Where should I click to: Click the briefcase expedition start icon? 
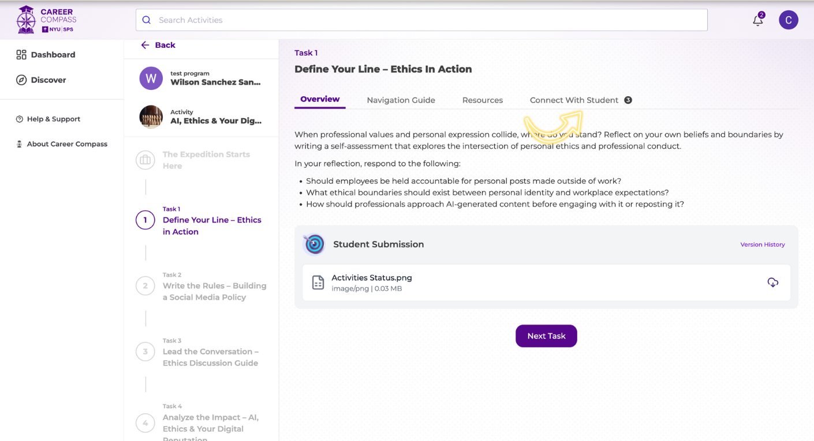pos(145,160)
